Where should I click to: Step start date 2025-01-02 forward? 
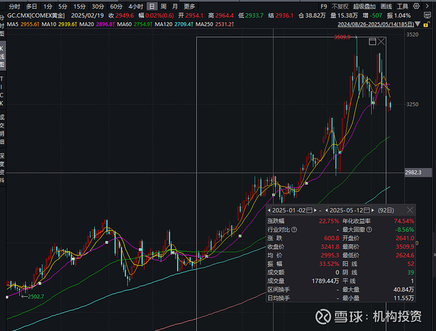point(315,210)
